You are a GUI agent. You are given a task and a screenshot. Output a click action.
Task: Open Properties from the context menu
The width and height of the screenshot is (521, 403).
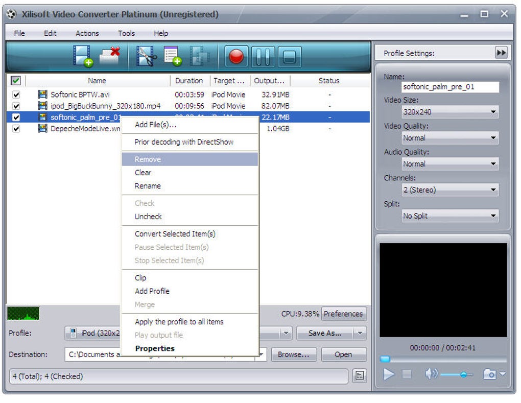click(190, 348)
